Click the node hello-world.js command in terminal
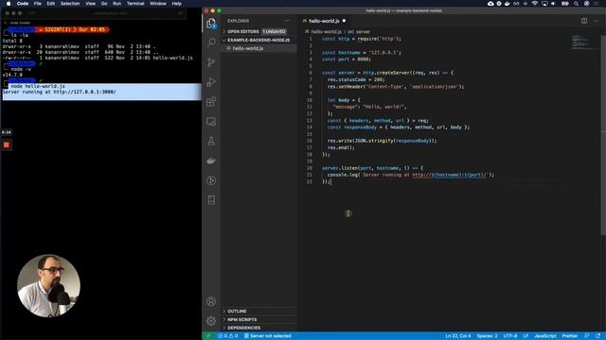The image size is (606, 340). [x=38, y=86]
